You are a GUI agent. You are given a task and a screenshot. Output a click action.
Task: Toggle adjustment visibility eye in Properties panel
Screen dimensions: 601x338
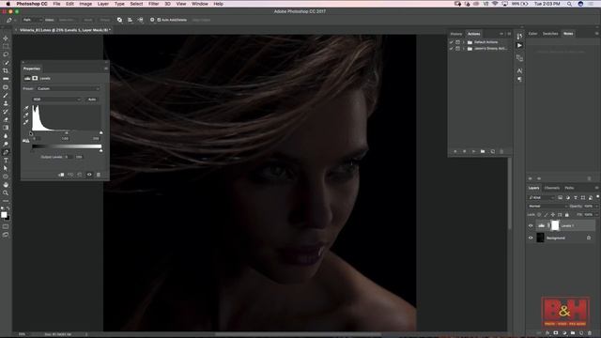(89, 175)
